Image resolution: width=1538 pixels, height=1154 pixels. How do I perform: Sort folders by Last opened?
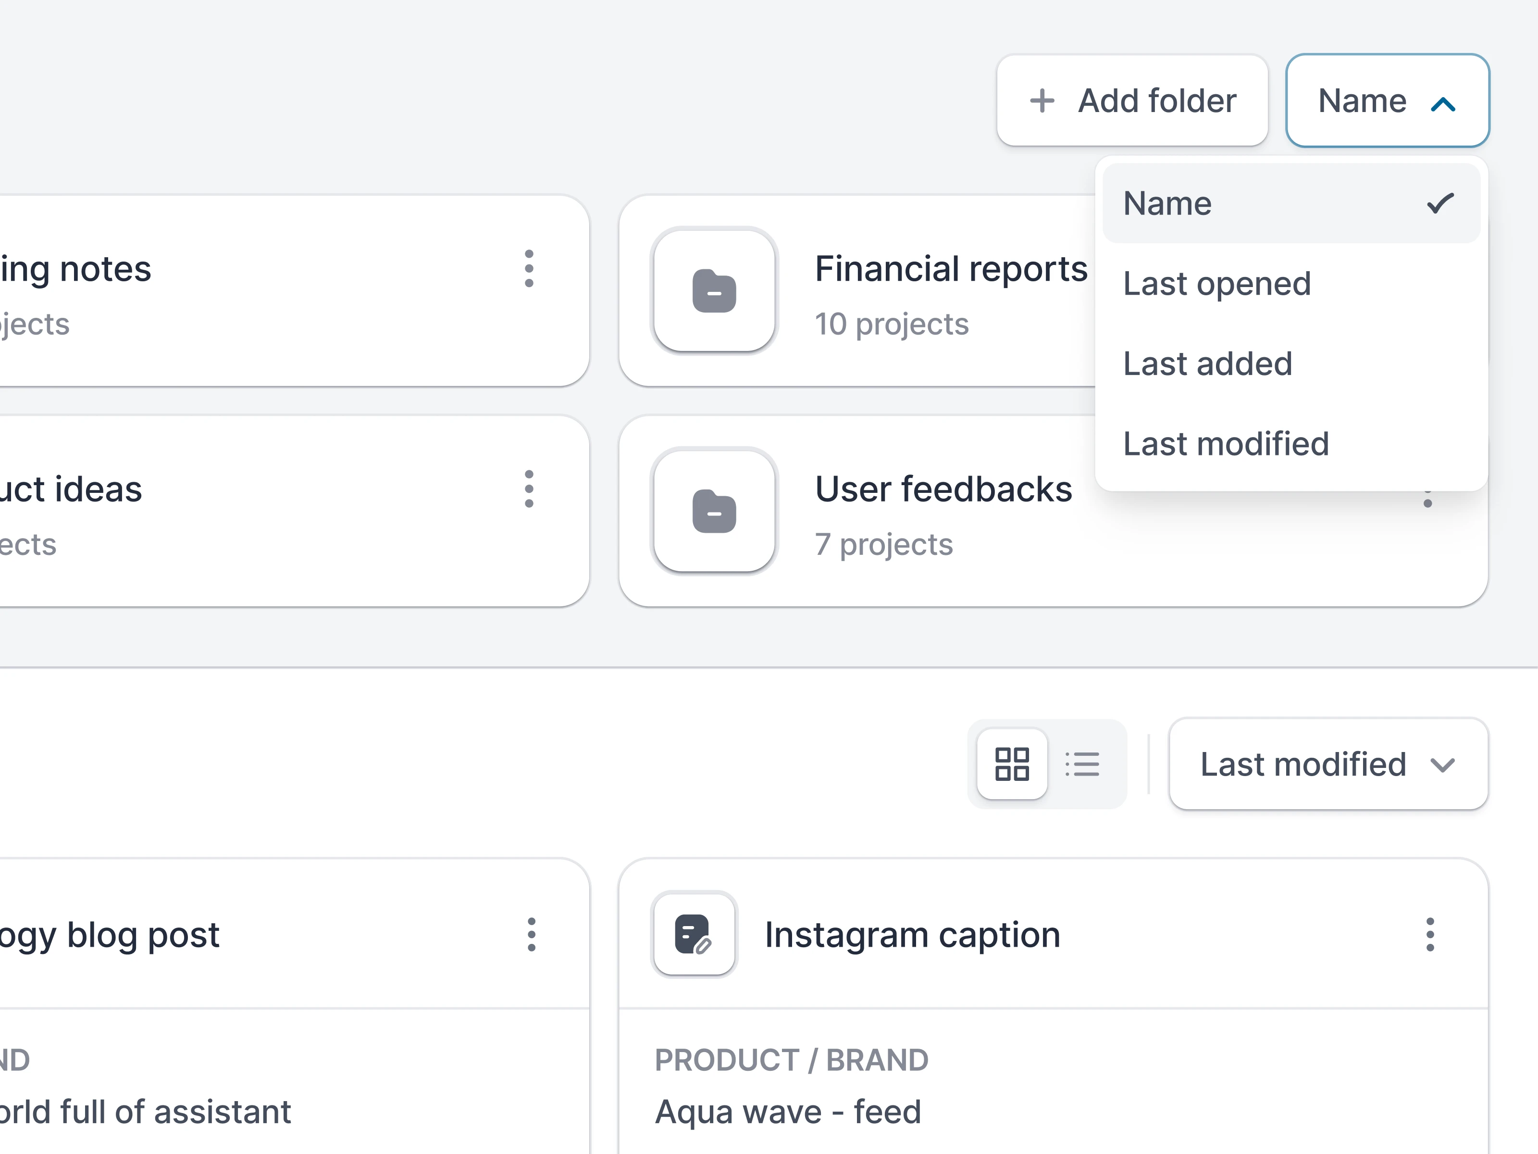[x=1217, y=284]
